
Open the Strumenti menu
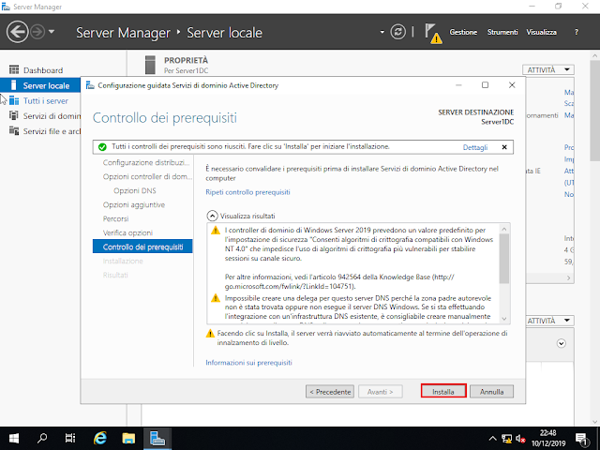coord(502,32)
